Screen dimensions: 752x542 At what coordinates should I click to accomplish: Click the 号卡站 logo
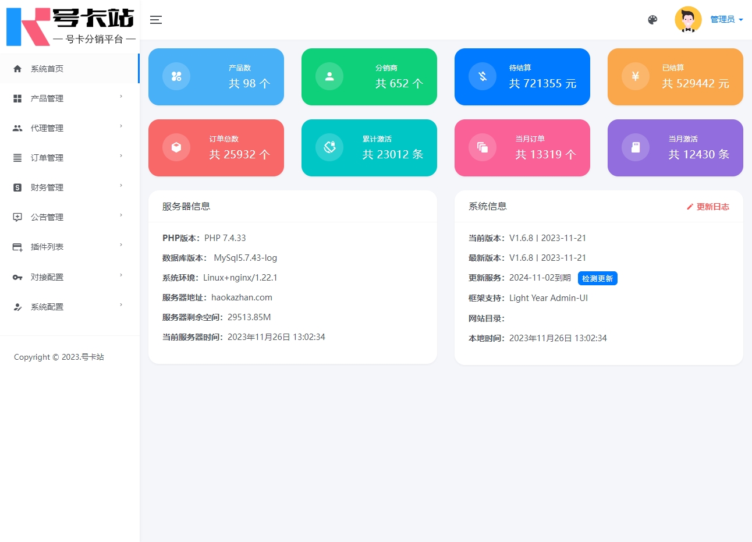pos(70,26)
